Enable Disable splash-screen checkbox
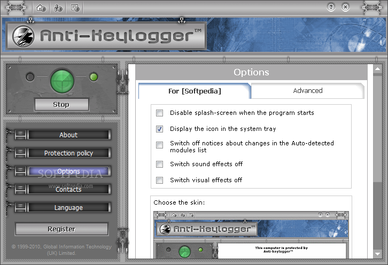 160,113
